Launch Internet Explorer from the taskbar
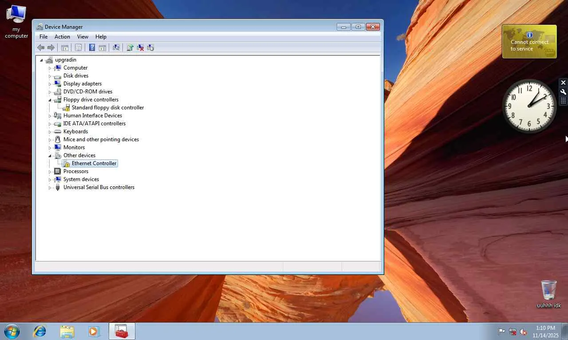This screenshot has height=340, width=568. [40, 331]
